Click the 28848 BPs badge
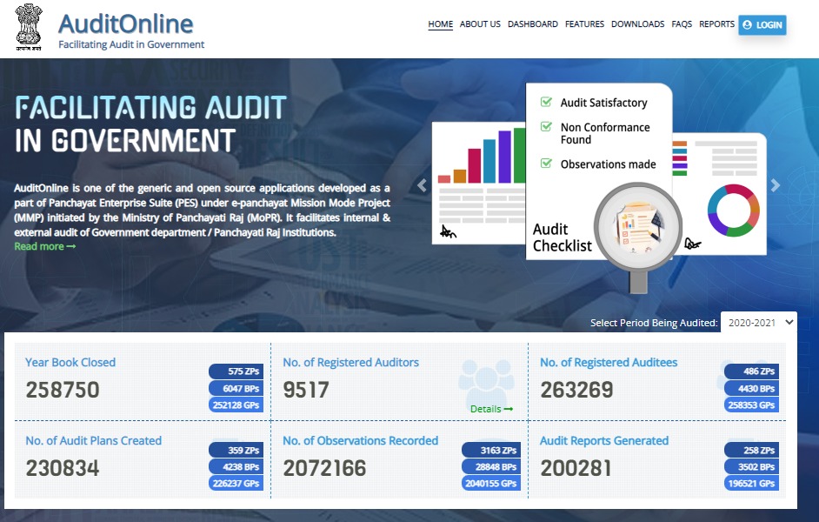Image resolution: width=819 pixels, height=522 pixels. click(491, 466)
